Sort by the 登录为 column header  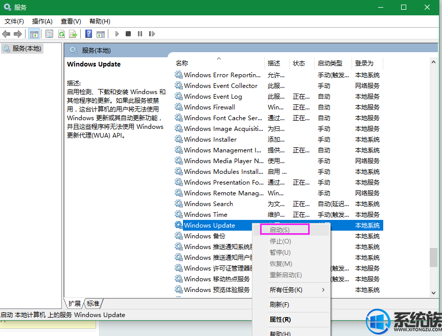pyautogui.click(x=367, y=63)
